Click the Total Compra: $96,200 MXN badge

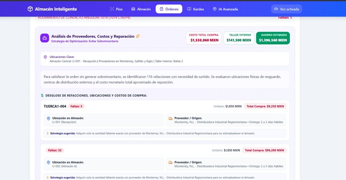(264, 150)
